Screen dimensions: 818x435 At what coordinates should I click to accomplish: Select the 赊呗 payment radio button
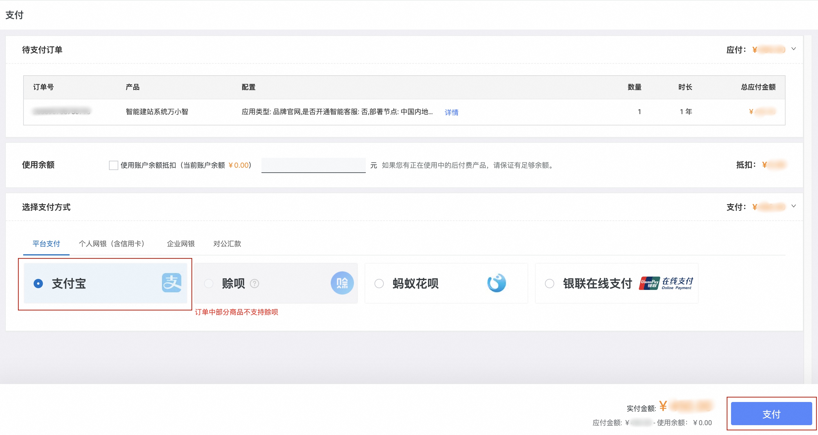coord(209,283)
